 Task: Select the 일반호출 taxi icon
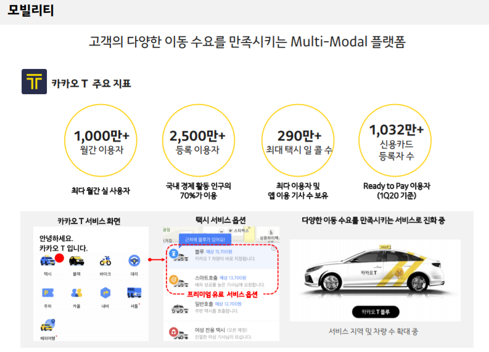(x=179, y=309)
